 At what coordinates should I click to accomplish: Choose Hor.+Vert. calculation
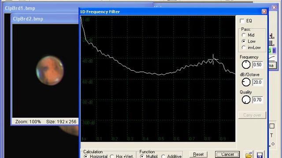(x=112, y=156)
